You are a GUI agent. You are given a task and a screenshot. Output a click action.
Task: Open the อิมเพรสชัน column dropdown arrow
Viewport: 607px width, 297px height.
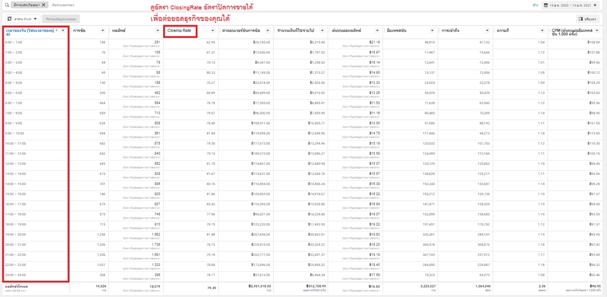click(x=432, y=30)
